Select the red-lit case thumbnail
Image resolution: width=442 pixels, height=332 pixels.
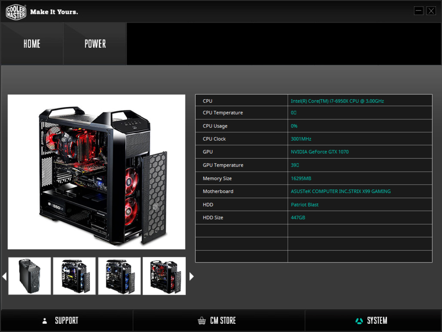(164, 276)
